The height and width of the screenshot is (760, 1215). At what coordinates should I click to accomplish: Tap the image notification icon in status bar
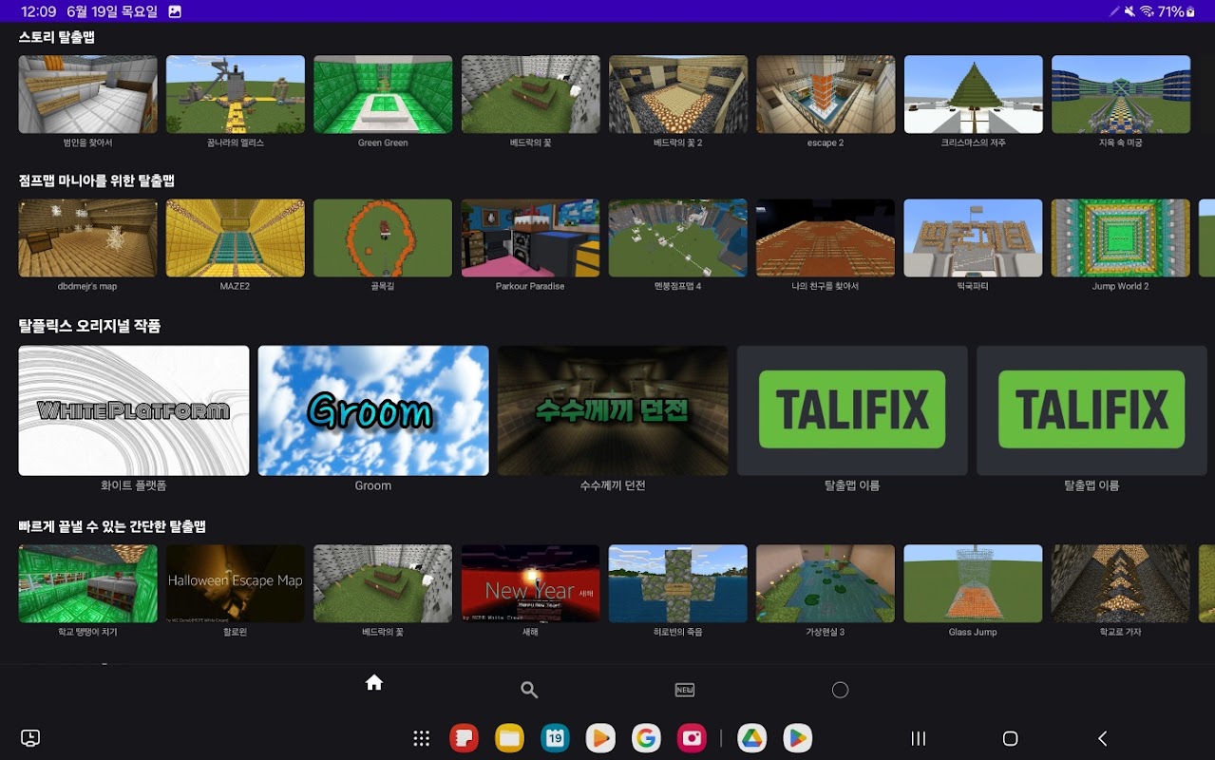tap(175, 11)
